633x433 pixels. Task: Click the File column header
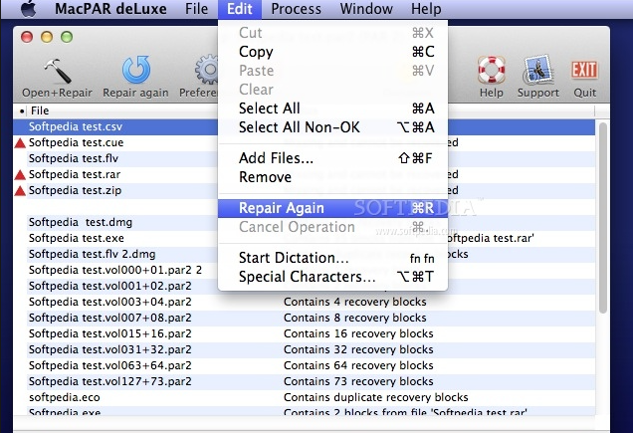pos(40,110)
